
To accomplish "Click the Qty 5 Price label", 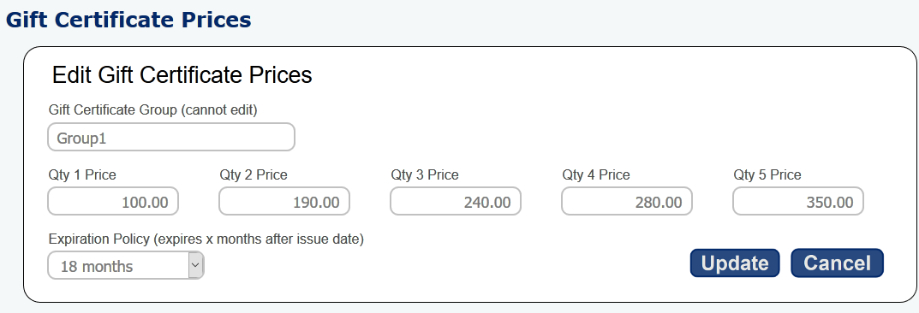I will [767, 175].
